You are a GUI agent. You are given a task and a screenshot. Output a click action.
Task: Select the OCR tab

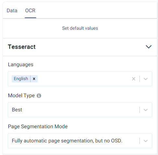(x=30, y=11)
